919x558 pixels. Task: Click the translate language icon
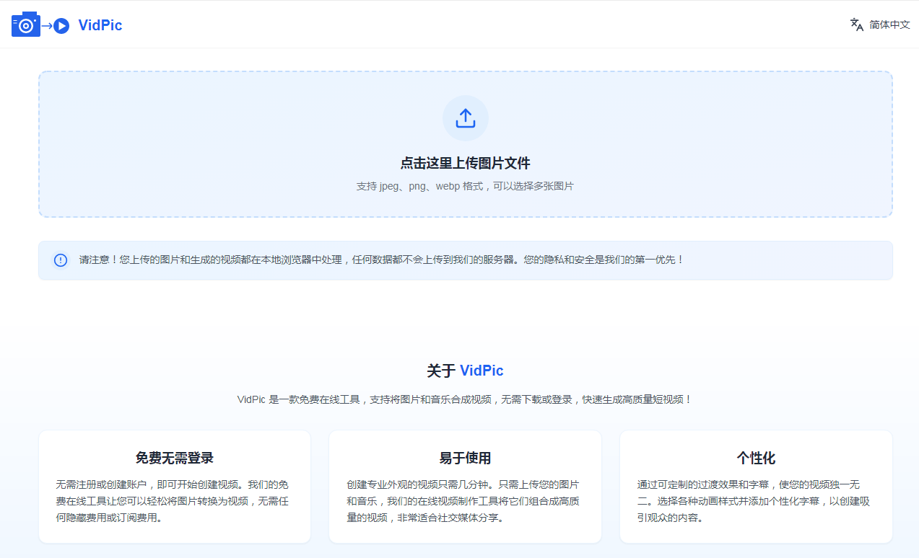pos(857,25)
